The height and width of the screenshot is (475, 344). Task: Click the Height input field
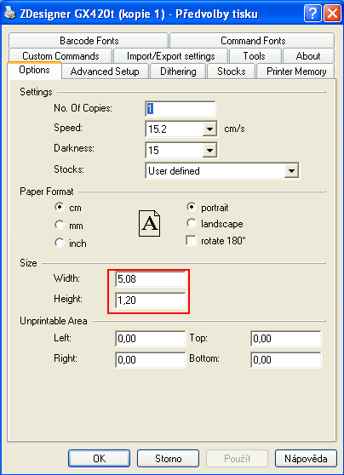pyautogui.click(x=151, y=300)
